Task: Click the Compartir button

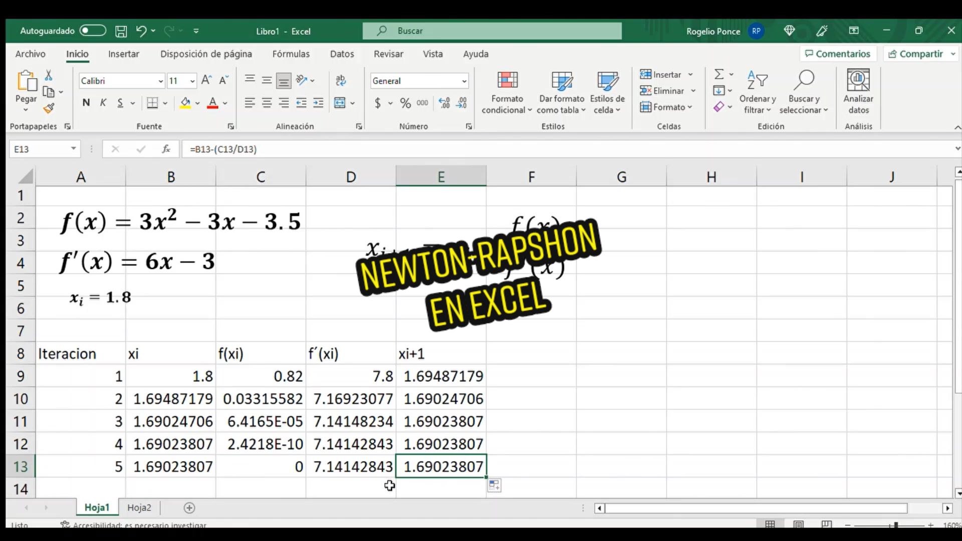Action: click(x=920, y=54)
